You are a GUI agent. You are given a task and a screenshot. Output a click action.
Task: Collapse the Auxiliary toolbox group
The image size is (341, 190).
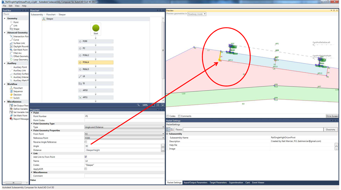pos(4,63)
